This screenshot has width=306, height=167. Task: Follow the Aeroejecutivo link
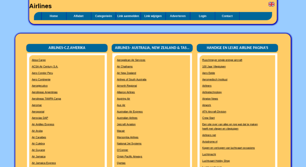40,86
